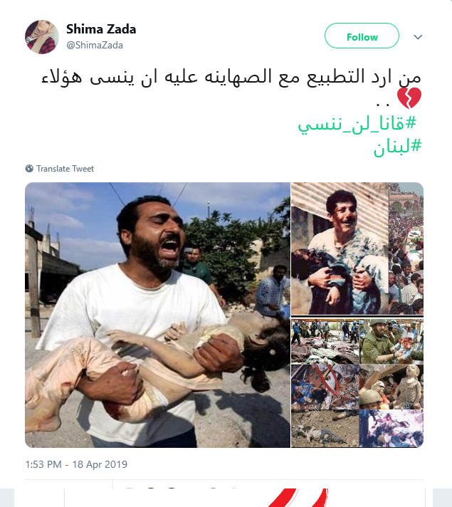Viewport: 452px width, 507px height.
Task: Click the globe icon beside Translate Tweet
Action: pos(29,169)
